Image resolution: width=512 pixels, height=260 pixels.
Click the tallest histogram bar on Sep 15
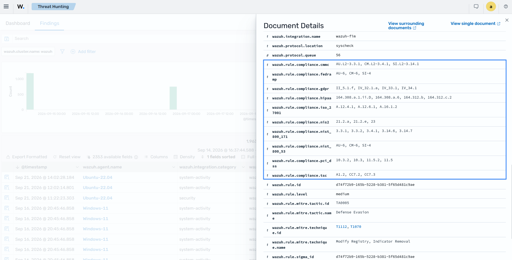(x=30, y=91)
